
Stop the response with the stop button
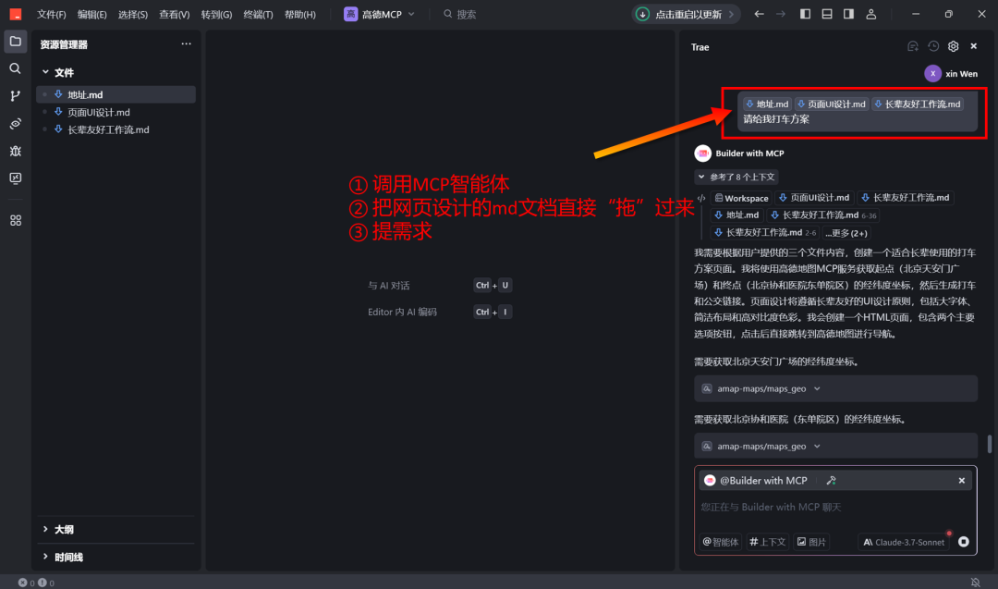pos(964,542)
